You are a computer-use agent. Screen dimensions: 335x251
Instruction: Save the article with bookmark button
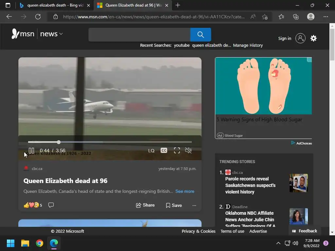click(174, 205)
